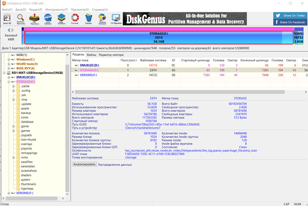Image resolution: width=308 pixels, height=206 pixels.
Task: Switch to the Файлы tab
Action: (x=92, y=55)
